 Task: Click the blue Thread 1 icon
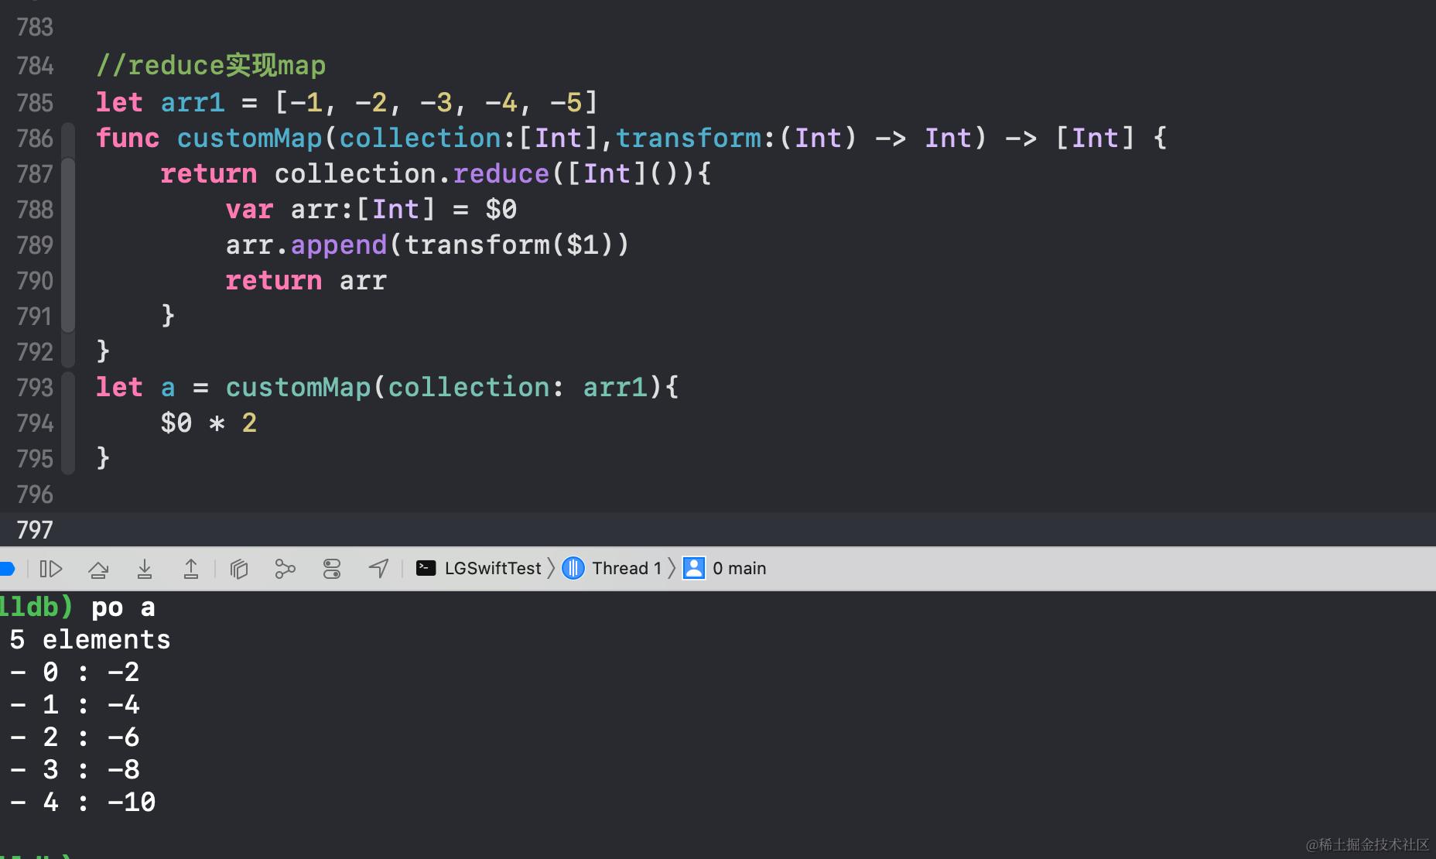tap(573, 569)
